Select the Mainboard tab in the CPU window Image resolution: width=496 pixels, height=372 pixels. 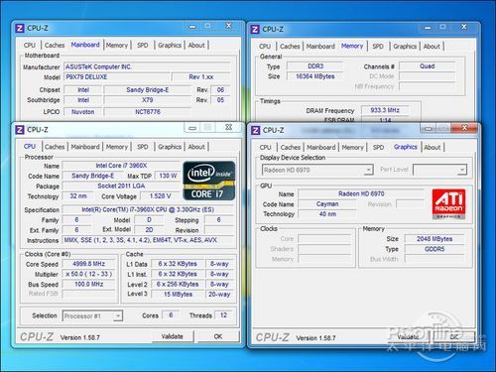(x=85, y=147)
